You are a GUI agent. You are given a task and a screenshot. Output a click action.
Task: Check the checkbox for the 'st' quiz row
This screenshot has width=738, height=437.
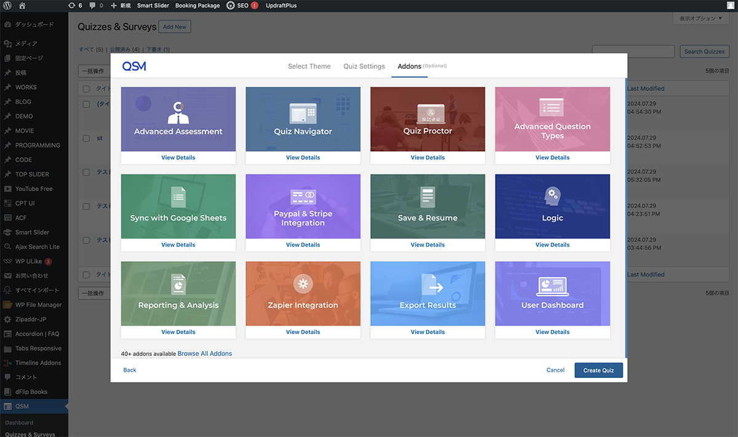[86, 138]
